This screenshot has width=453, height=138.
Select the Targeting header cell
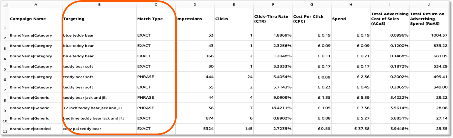pyautogui.click(x=74, y=19)
